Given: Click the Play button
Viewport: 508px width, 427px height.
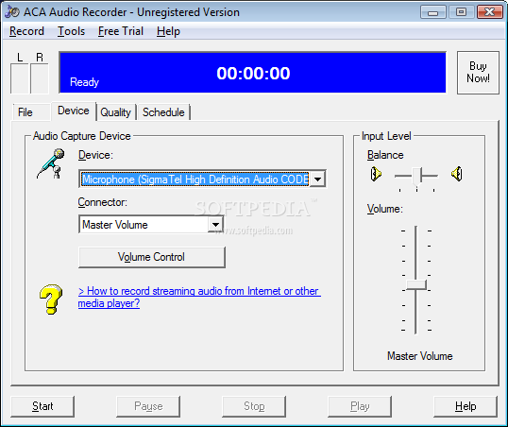Looking at the screenshot, I should pos(360,406).
